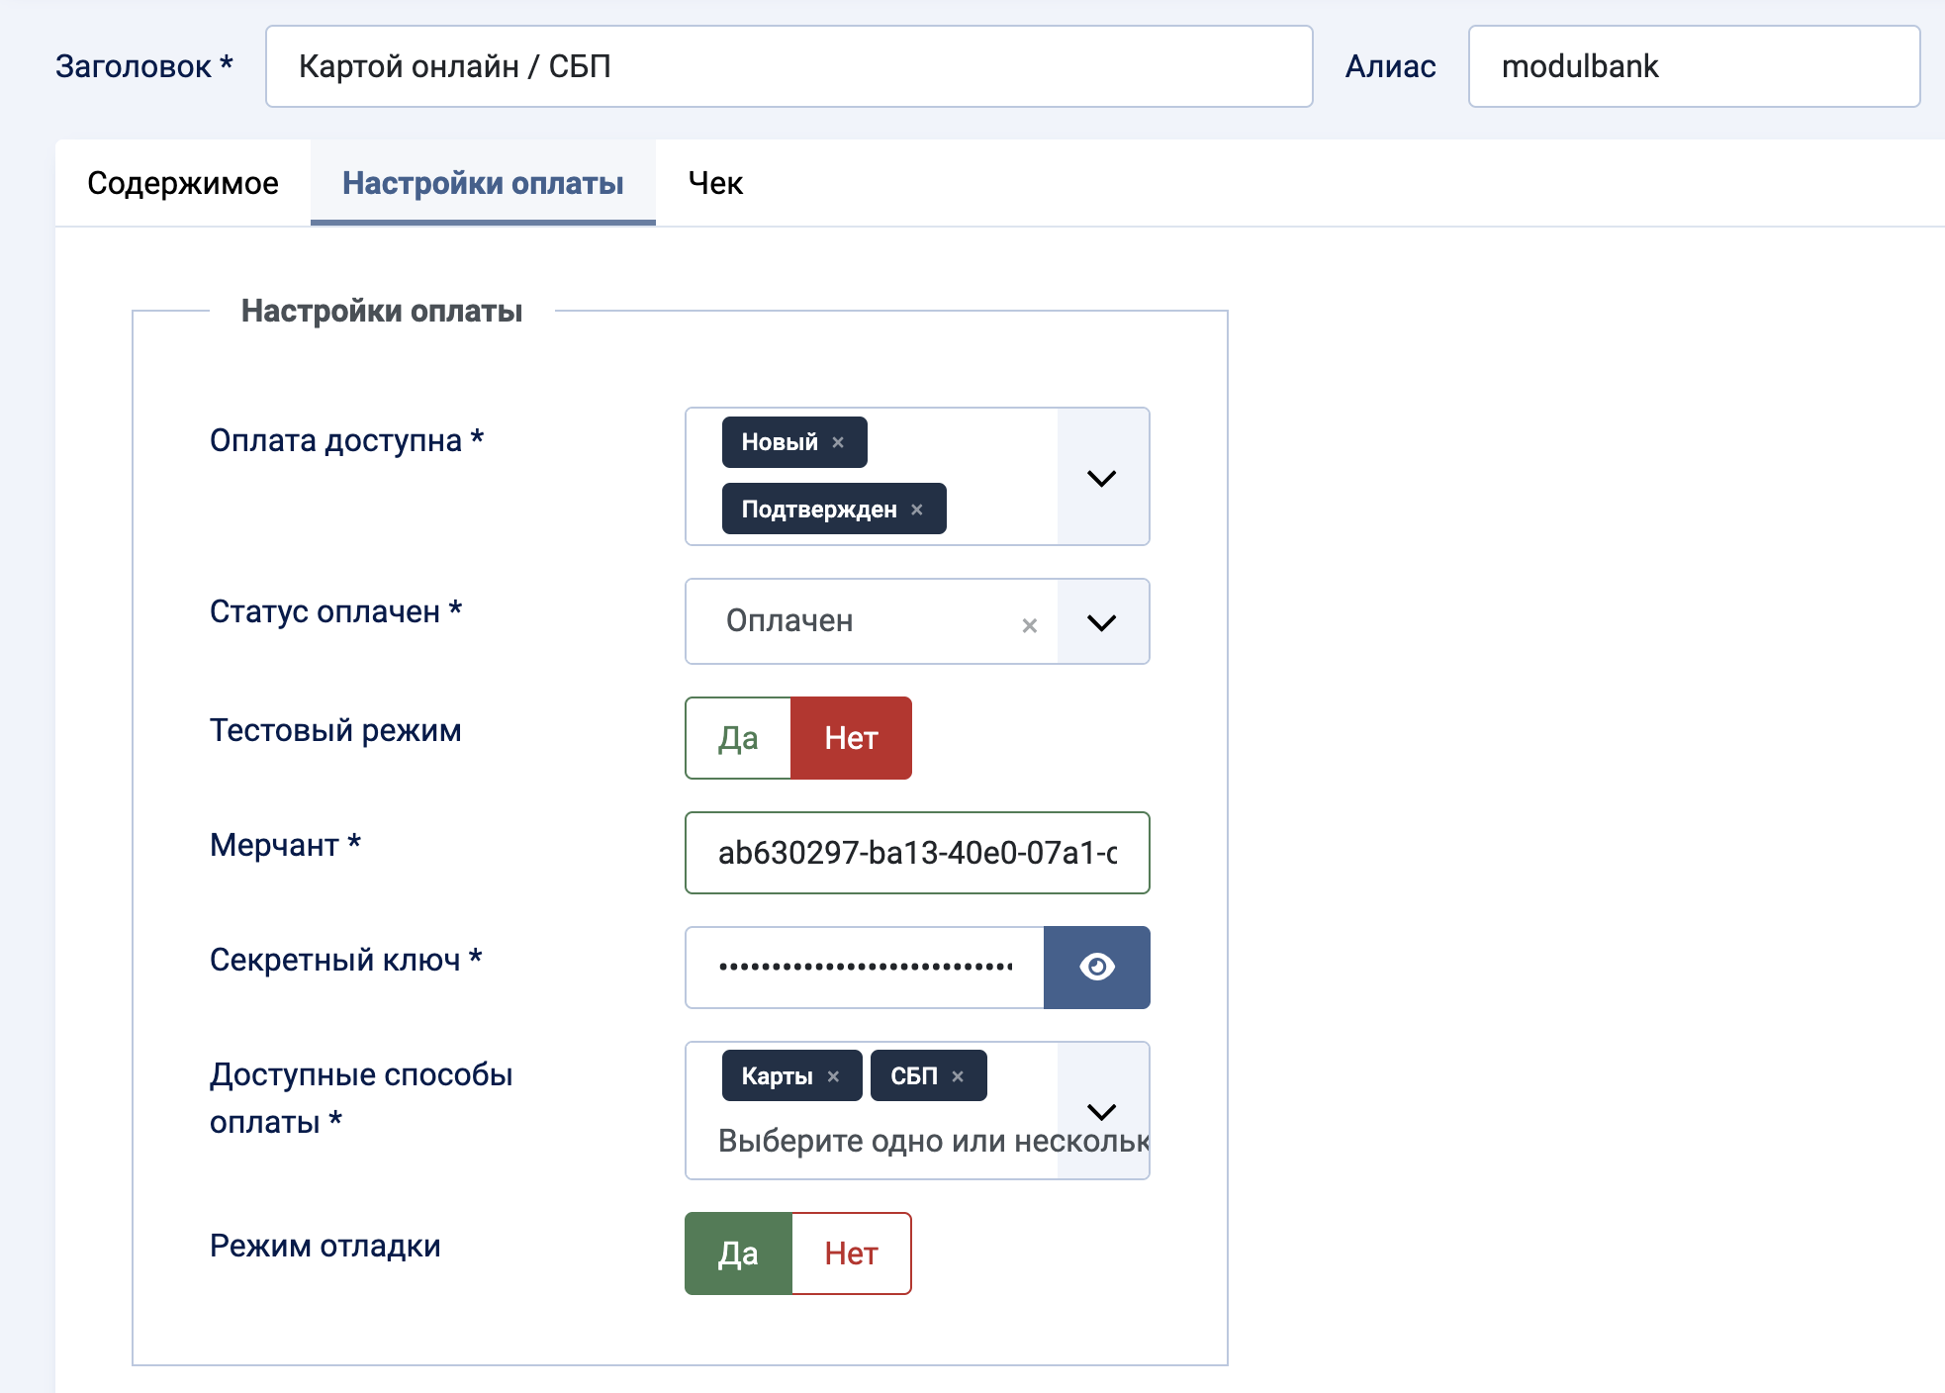Set «Тестовый режим» to «Нет»
Screen dimensions: 1945x1393
click(x=851, y=737)
